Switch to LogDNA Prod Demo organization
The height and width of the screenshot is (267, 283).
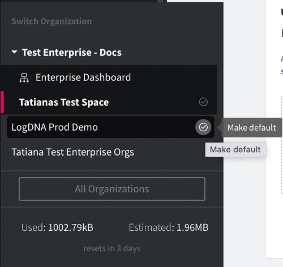tap(110, 127)
